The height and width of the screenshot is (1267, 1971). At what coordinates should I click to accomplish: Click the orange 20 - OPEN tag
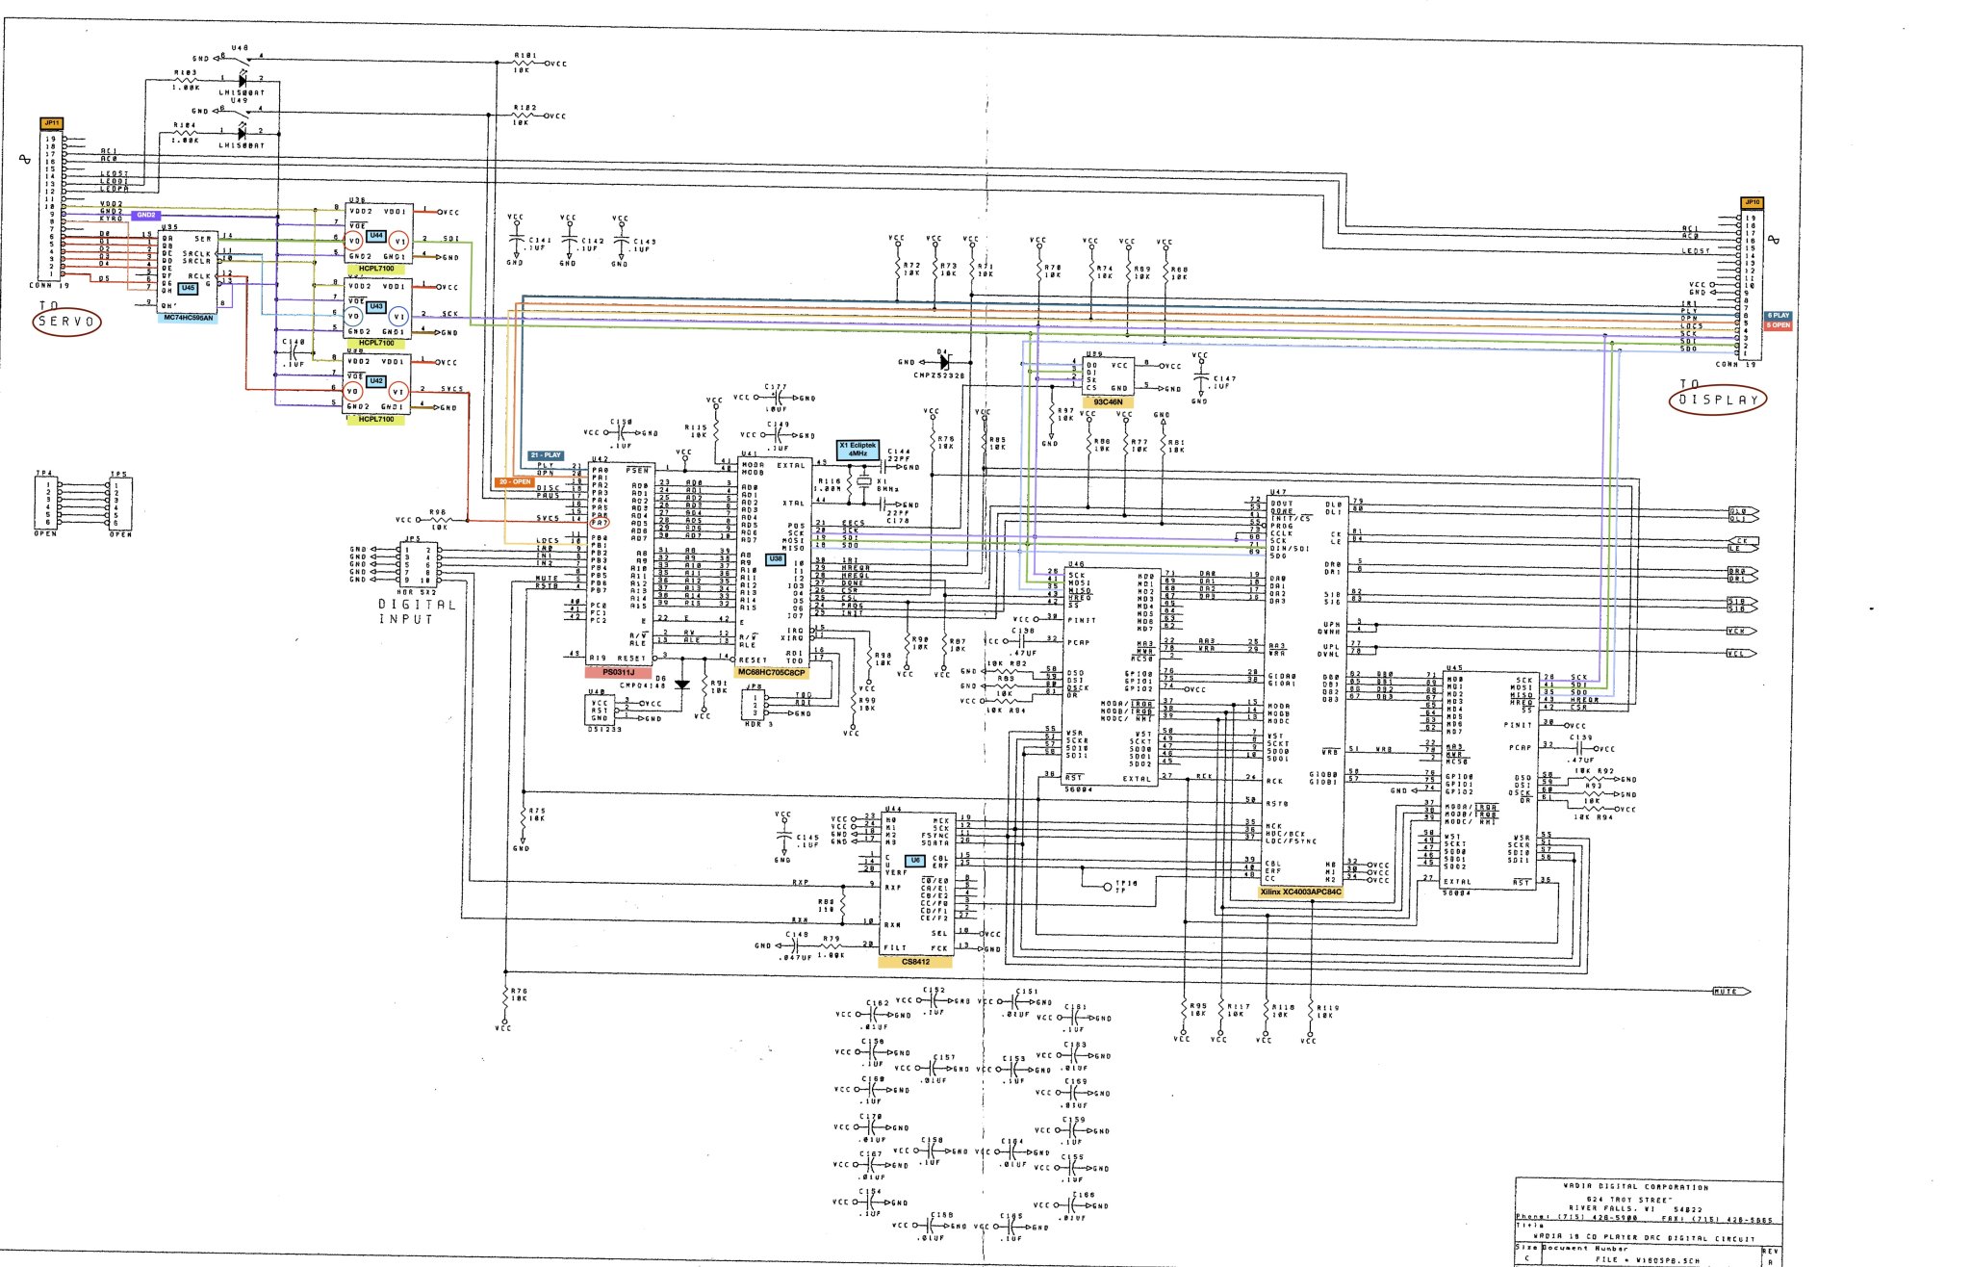[515, 481]
